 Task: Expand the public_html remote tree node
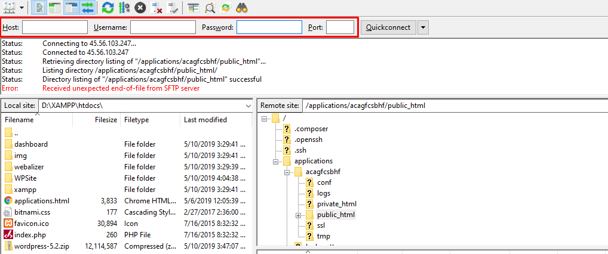point(298,215)
